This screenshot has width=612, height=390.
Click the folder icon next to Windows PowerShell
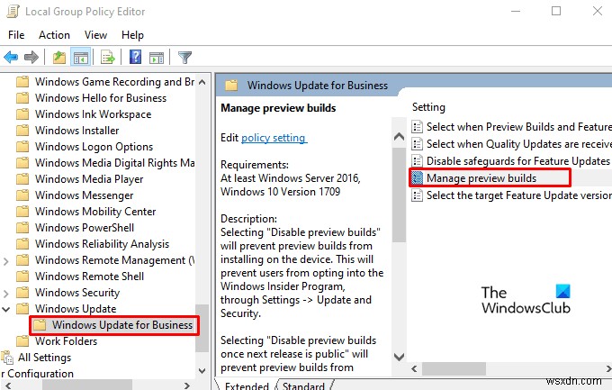pyautogui.click(x=22, y=228)
